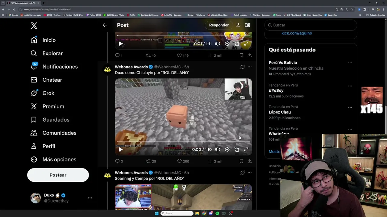387x217 pixels.
Task: Open Soaring y Cempa video thumbnail
Action: [184, 197]
